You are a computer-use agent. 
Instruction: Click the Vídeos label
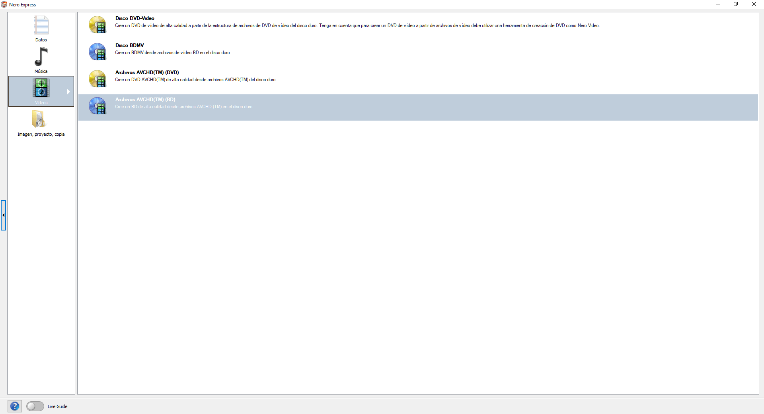coord(41,103)
